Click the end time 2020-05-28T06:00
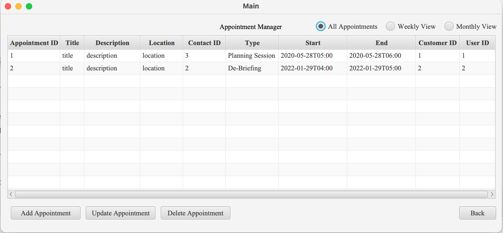This screenshot has height=233, width=503. [375, 56]
